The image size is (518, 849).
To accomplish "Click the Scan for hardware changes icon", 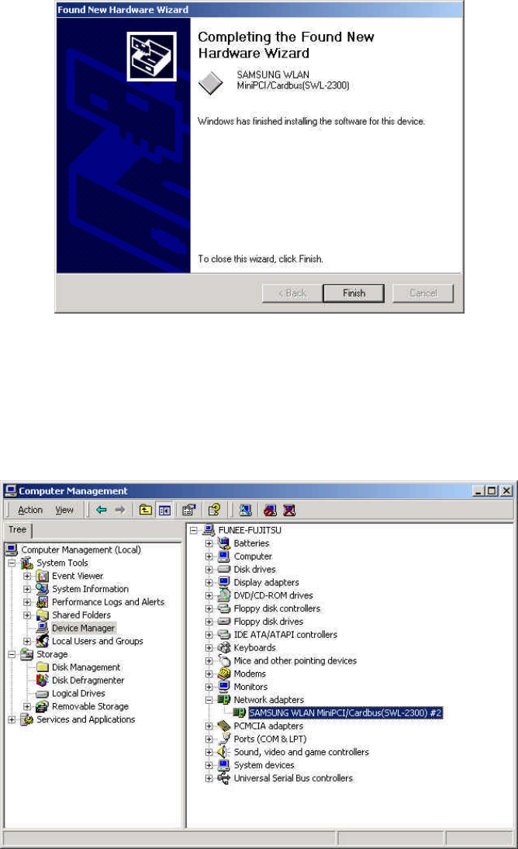I will pyautogui.click(x=245, y=510).
